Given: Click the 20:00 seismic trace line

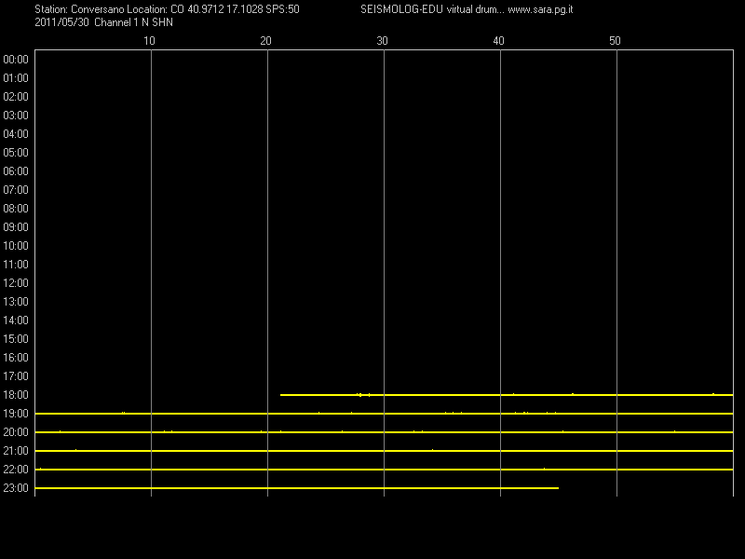Looking at the screenshot, I should click(x=384, y=432).
